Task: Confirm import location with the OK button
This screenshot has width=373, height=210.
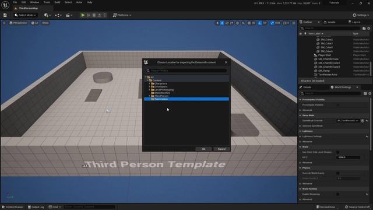Action: click(x=203, y=149)
